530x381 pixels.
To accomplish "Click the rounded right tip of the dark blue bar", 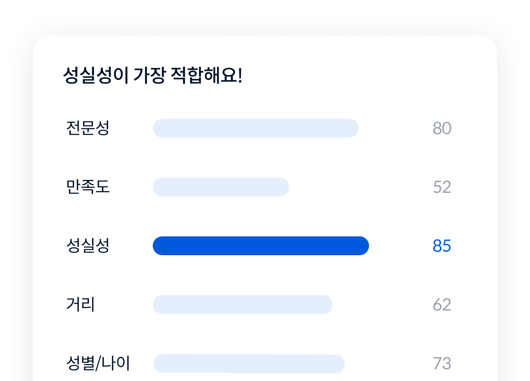I will tap(364, 246).
